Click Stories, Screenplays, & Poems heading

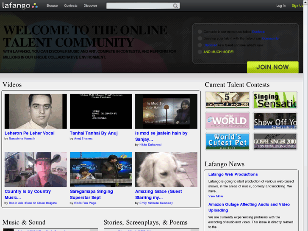tap(146, 223)
